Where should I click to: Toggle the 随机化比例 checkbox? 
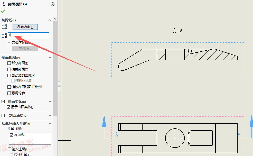tap(13, 81)
